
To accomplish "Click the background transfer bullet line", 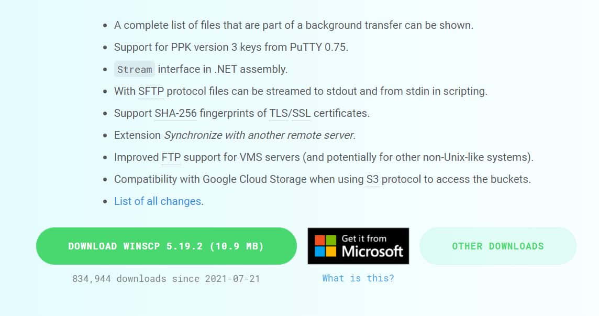I will click(293, 25).
